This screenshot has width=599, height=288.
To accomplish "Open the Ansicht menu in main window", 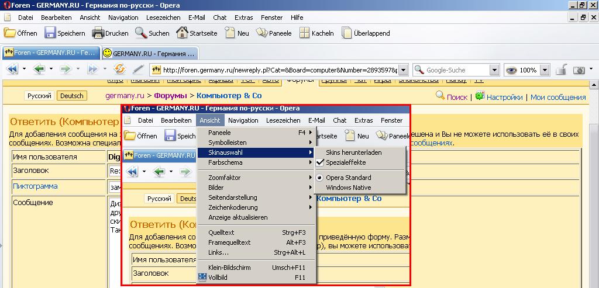I will tap(89, 17).
